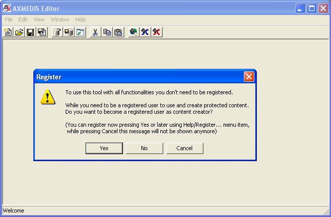Screen dimensions: 331x217
Task: Maximize the AXMEDIS Editor window
Action: [x=312, y=8]
